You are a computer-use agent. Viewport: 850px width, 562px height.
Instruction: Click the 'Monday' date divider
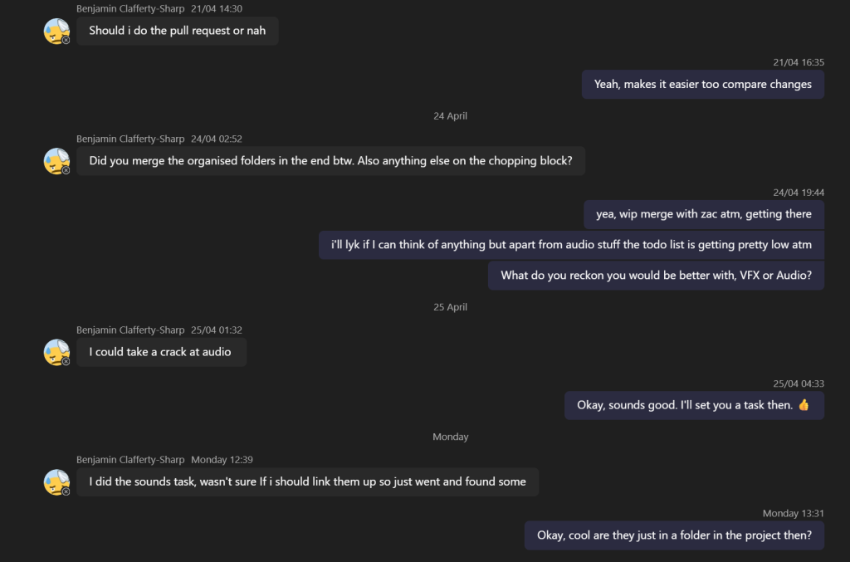[x=450, y=437]
